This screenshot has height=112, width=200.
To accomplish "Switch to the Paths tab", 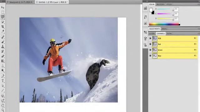I will pyautogui.click(x=169, y=34).
